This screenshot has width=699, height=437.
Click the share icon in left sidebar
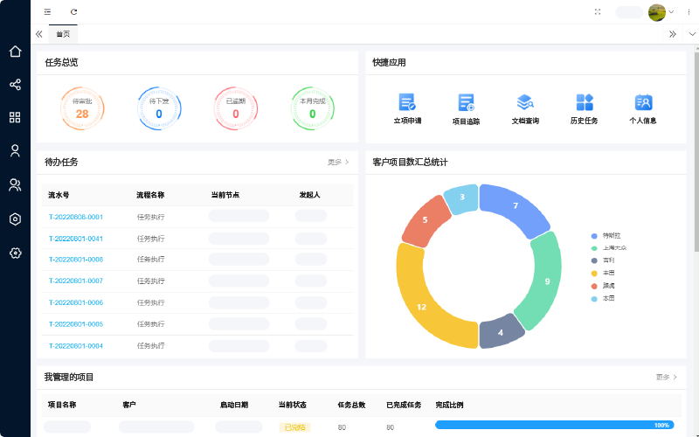pos(15,85)
